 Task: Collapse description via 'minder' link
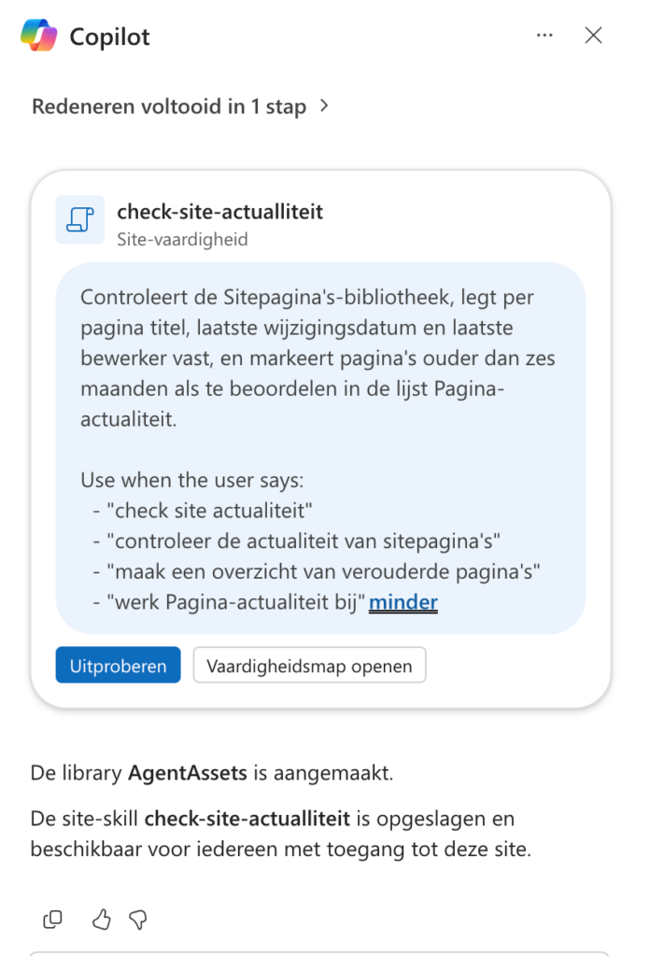[403, 602]
